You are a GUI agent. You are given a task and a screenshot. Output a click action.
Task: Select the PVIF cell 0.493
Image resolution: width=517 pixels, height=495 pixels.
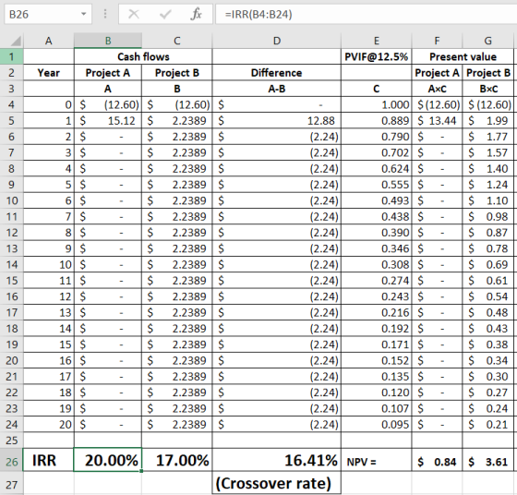click(x=377, y=200)
